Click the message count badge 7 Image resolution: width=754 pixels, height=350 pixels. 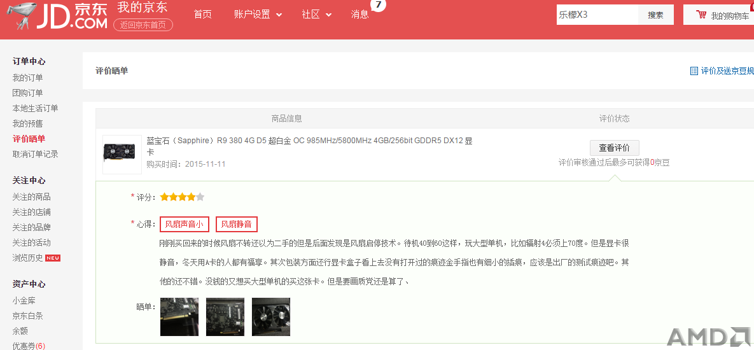(x=378, y=5)
